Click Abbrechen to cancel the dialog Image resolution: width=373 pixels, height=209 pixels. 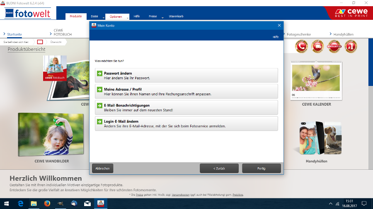(x=102, y=169)
